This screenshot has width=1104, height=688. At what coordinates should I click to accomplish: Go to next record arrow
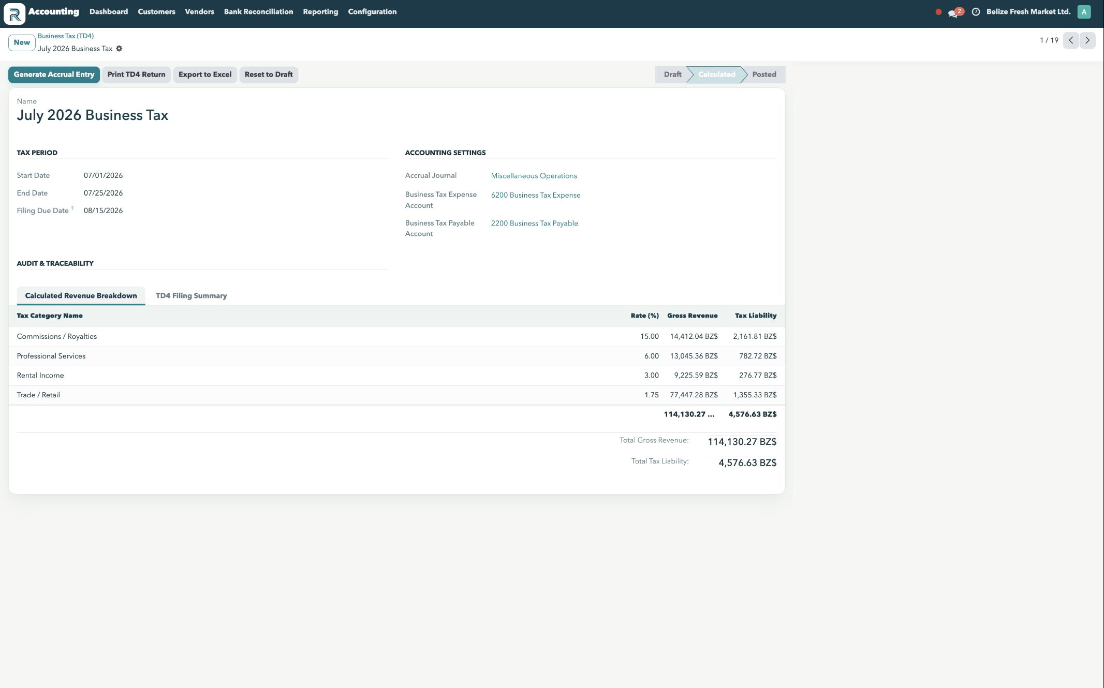pos(1087,40)
